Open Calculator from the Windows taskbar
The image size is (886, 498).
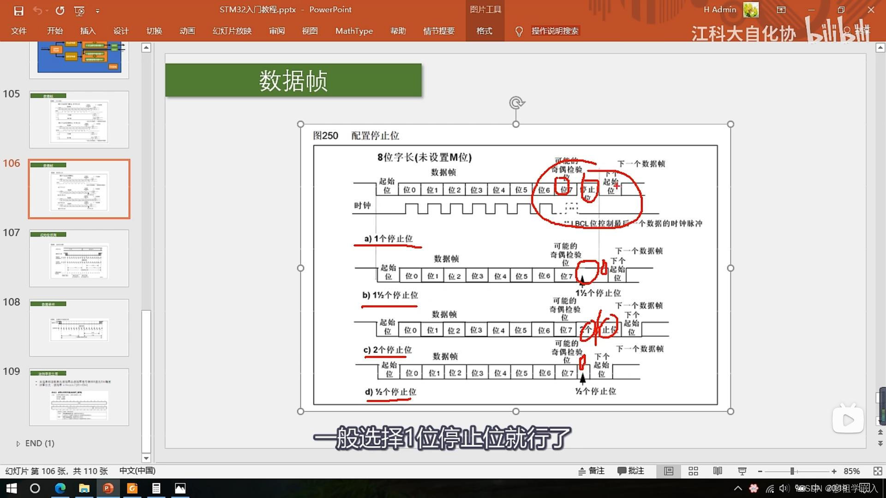click(x=156, y=488)
